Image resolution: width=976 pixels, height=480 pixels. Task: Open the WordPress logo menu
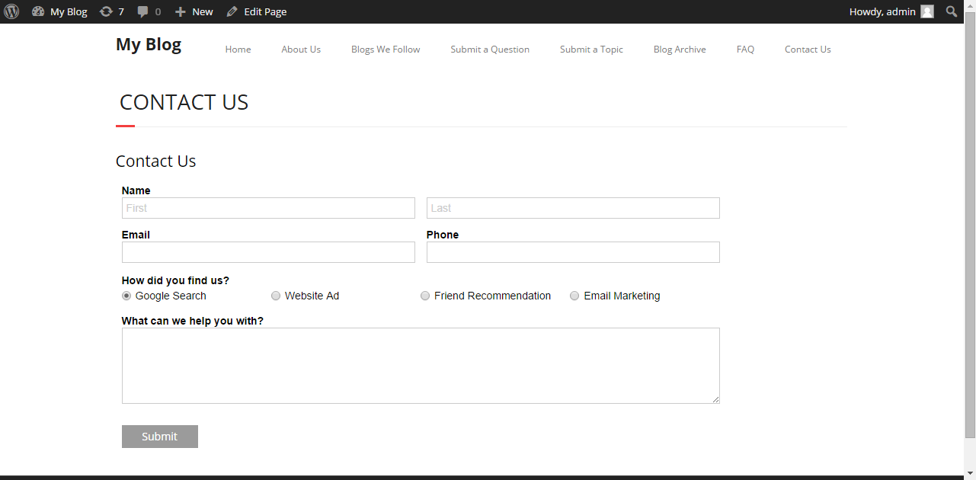[11, 11]
